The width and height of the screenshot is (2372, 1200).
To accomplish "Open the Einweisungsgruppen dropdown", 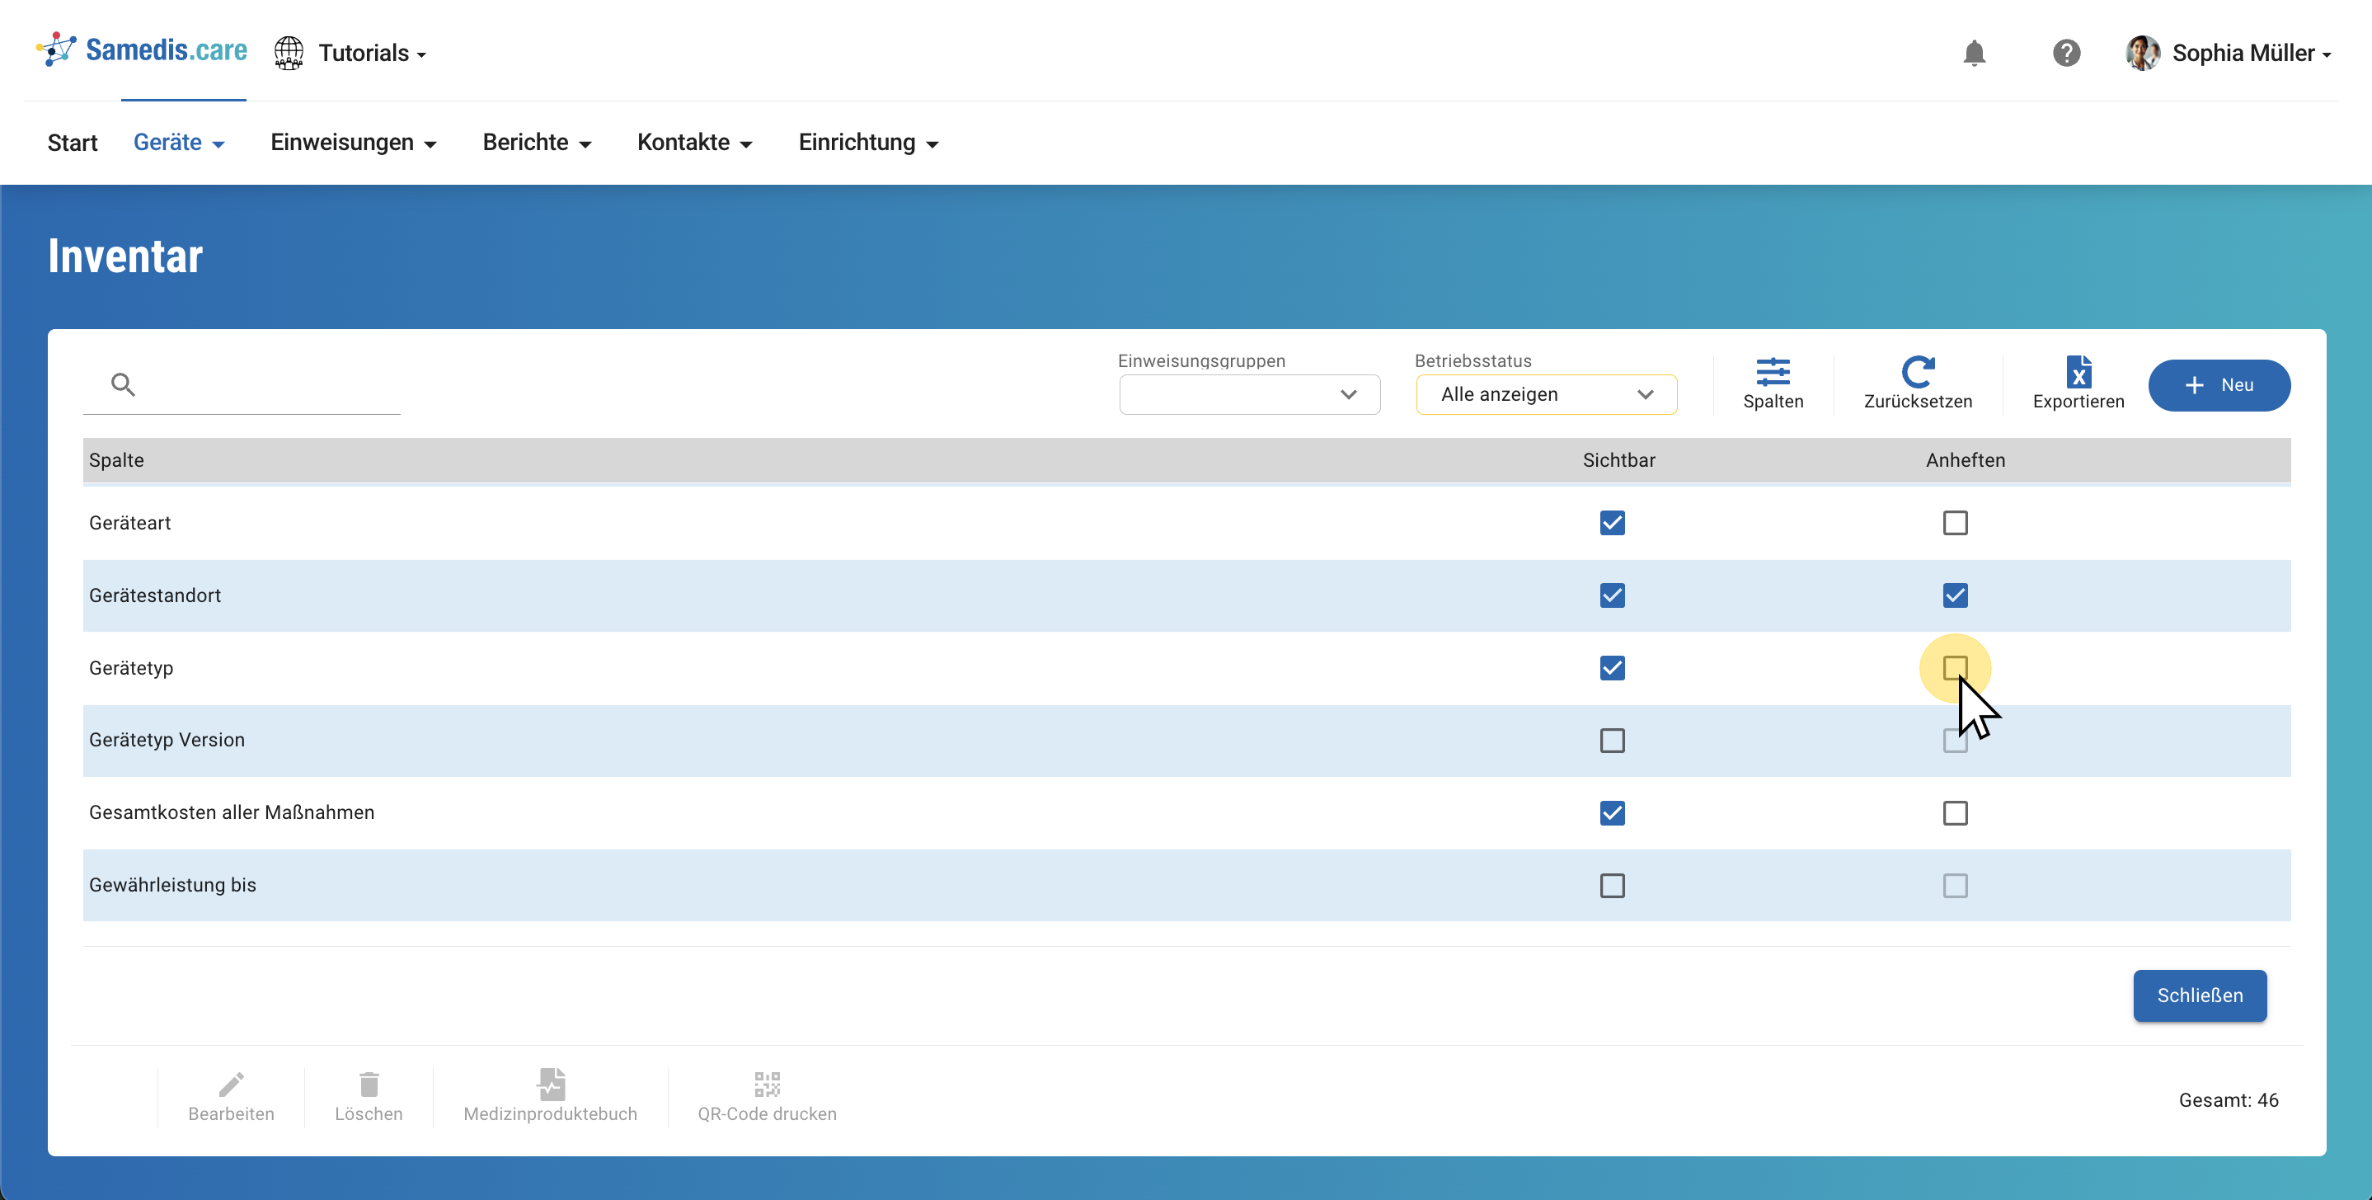I will pyautogui.click(x=1250, y=395).
